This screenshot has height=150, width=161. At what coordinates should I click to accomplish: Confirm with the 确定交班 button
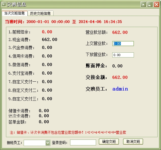pos(109,142)
